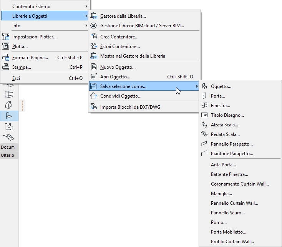Expand Salva selezione come submenu arrow

(197, 86)
